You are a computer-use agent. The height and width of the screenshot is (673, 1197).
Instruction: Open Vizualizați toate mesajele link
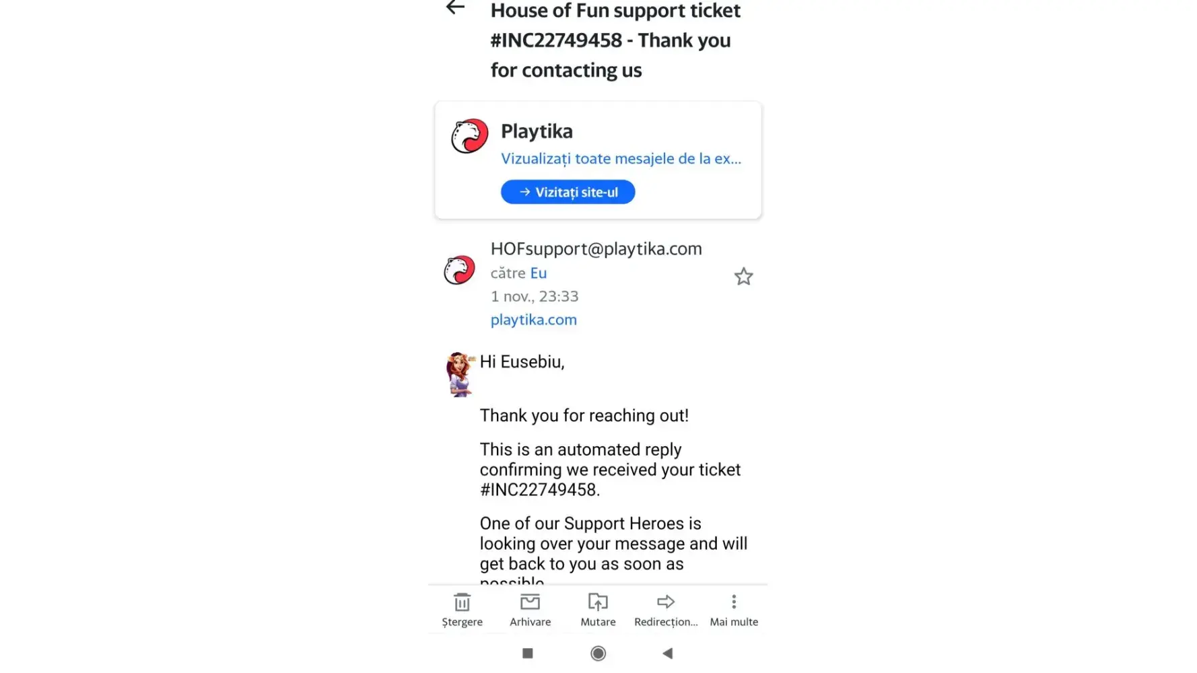(621, 159)
